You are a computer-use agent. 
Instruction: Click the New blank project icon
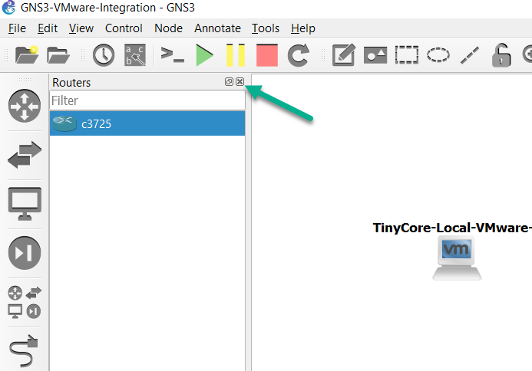pos(27,55)
